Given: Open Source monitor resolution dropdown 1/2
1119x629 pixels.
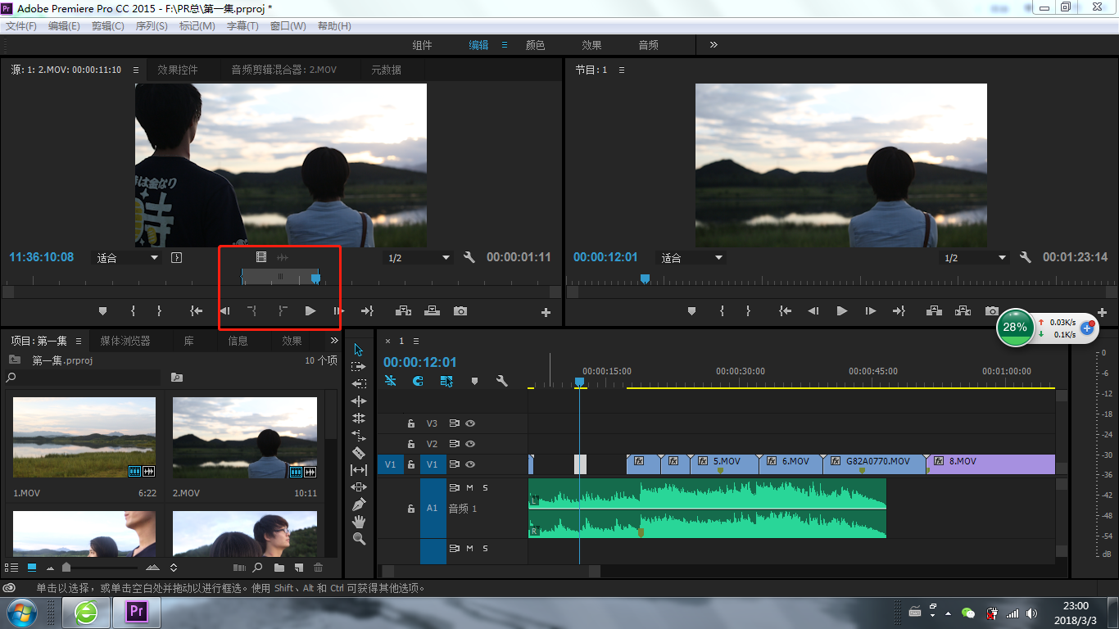Looking at the screenshot, I should [419, 257].
